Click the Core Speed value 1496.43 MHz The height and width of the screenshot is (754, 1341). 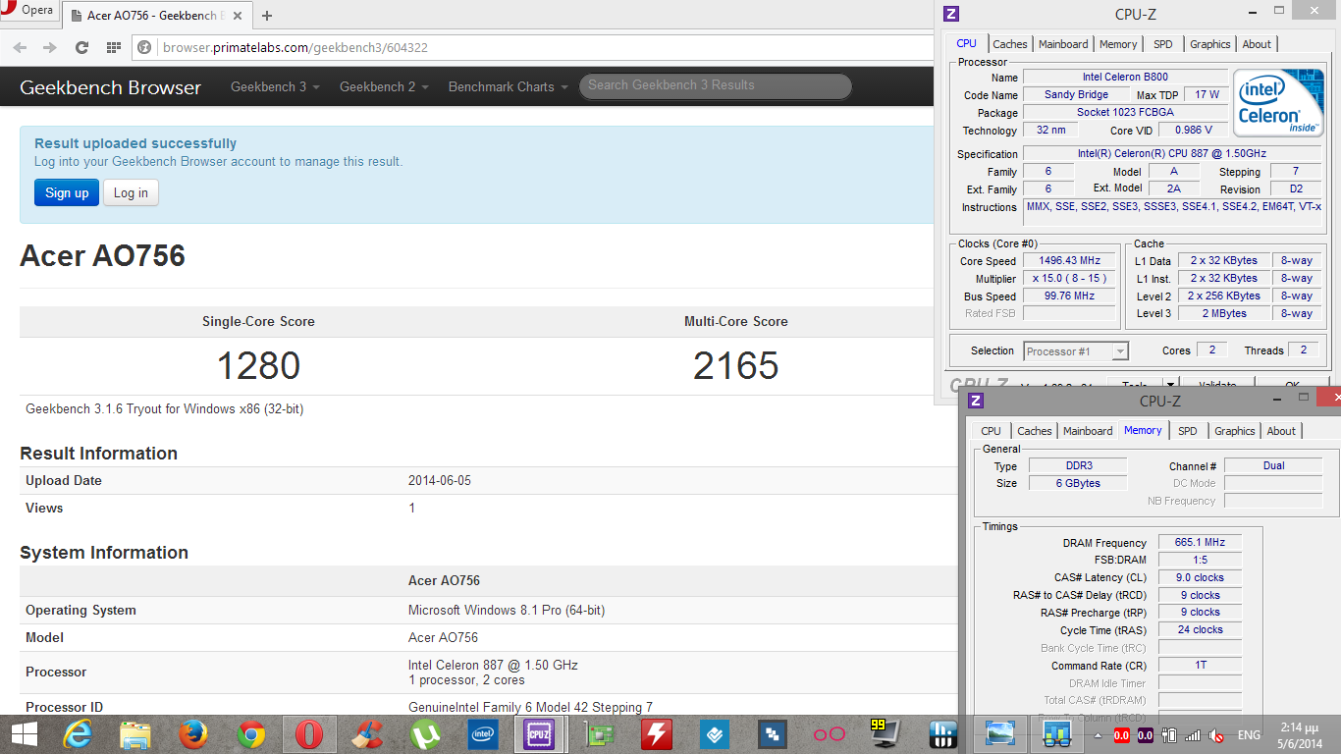point(1069,261)
